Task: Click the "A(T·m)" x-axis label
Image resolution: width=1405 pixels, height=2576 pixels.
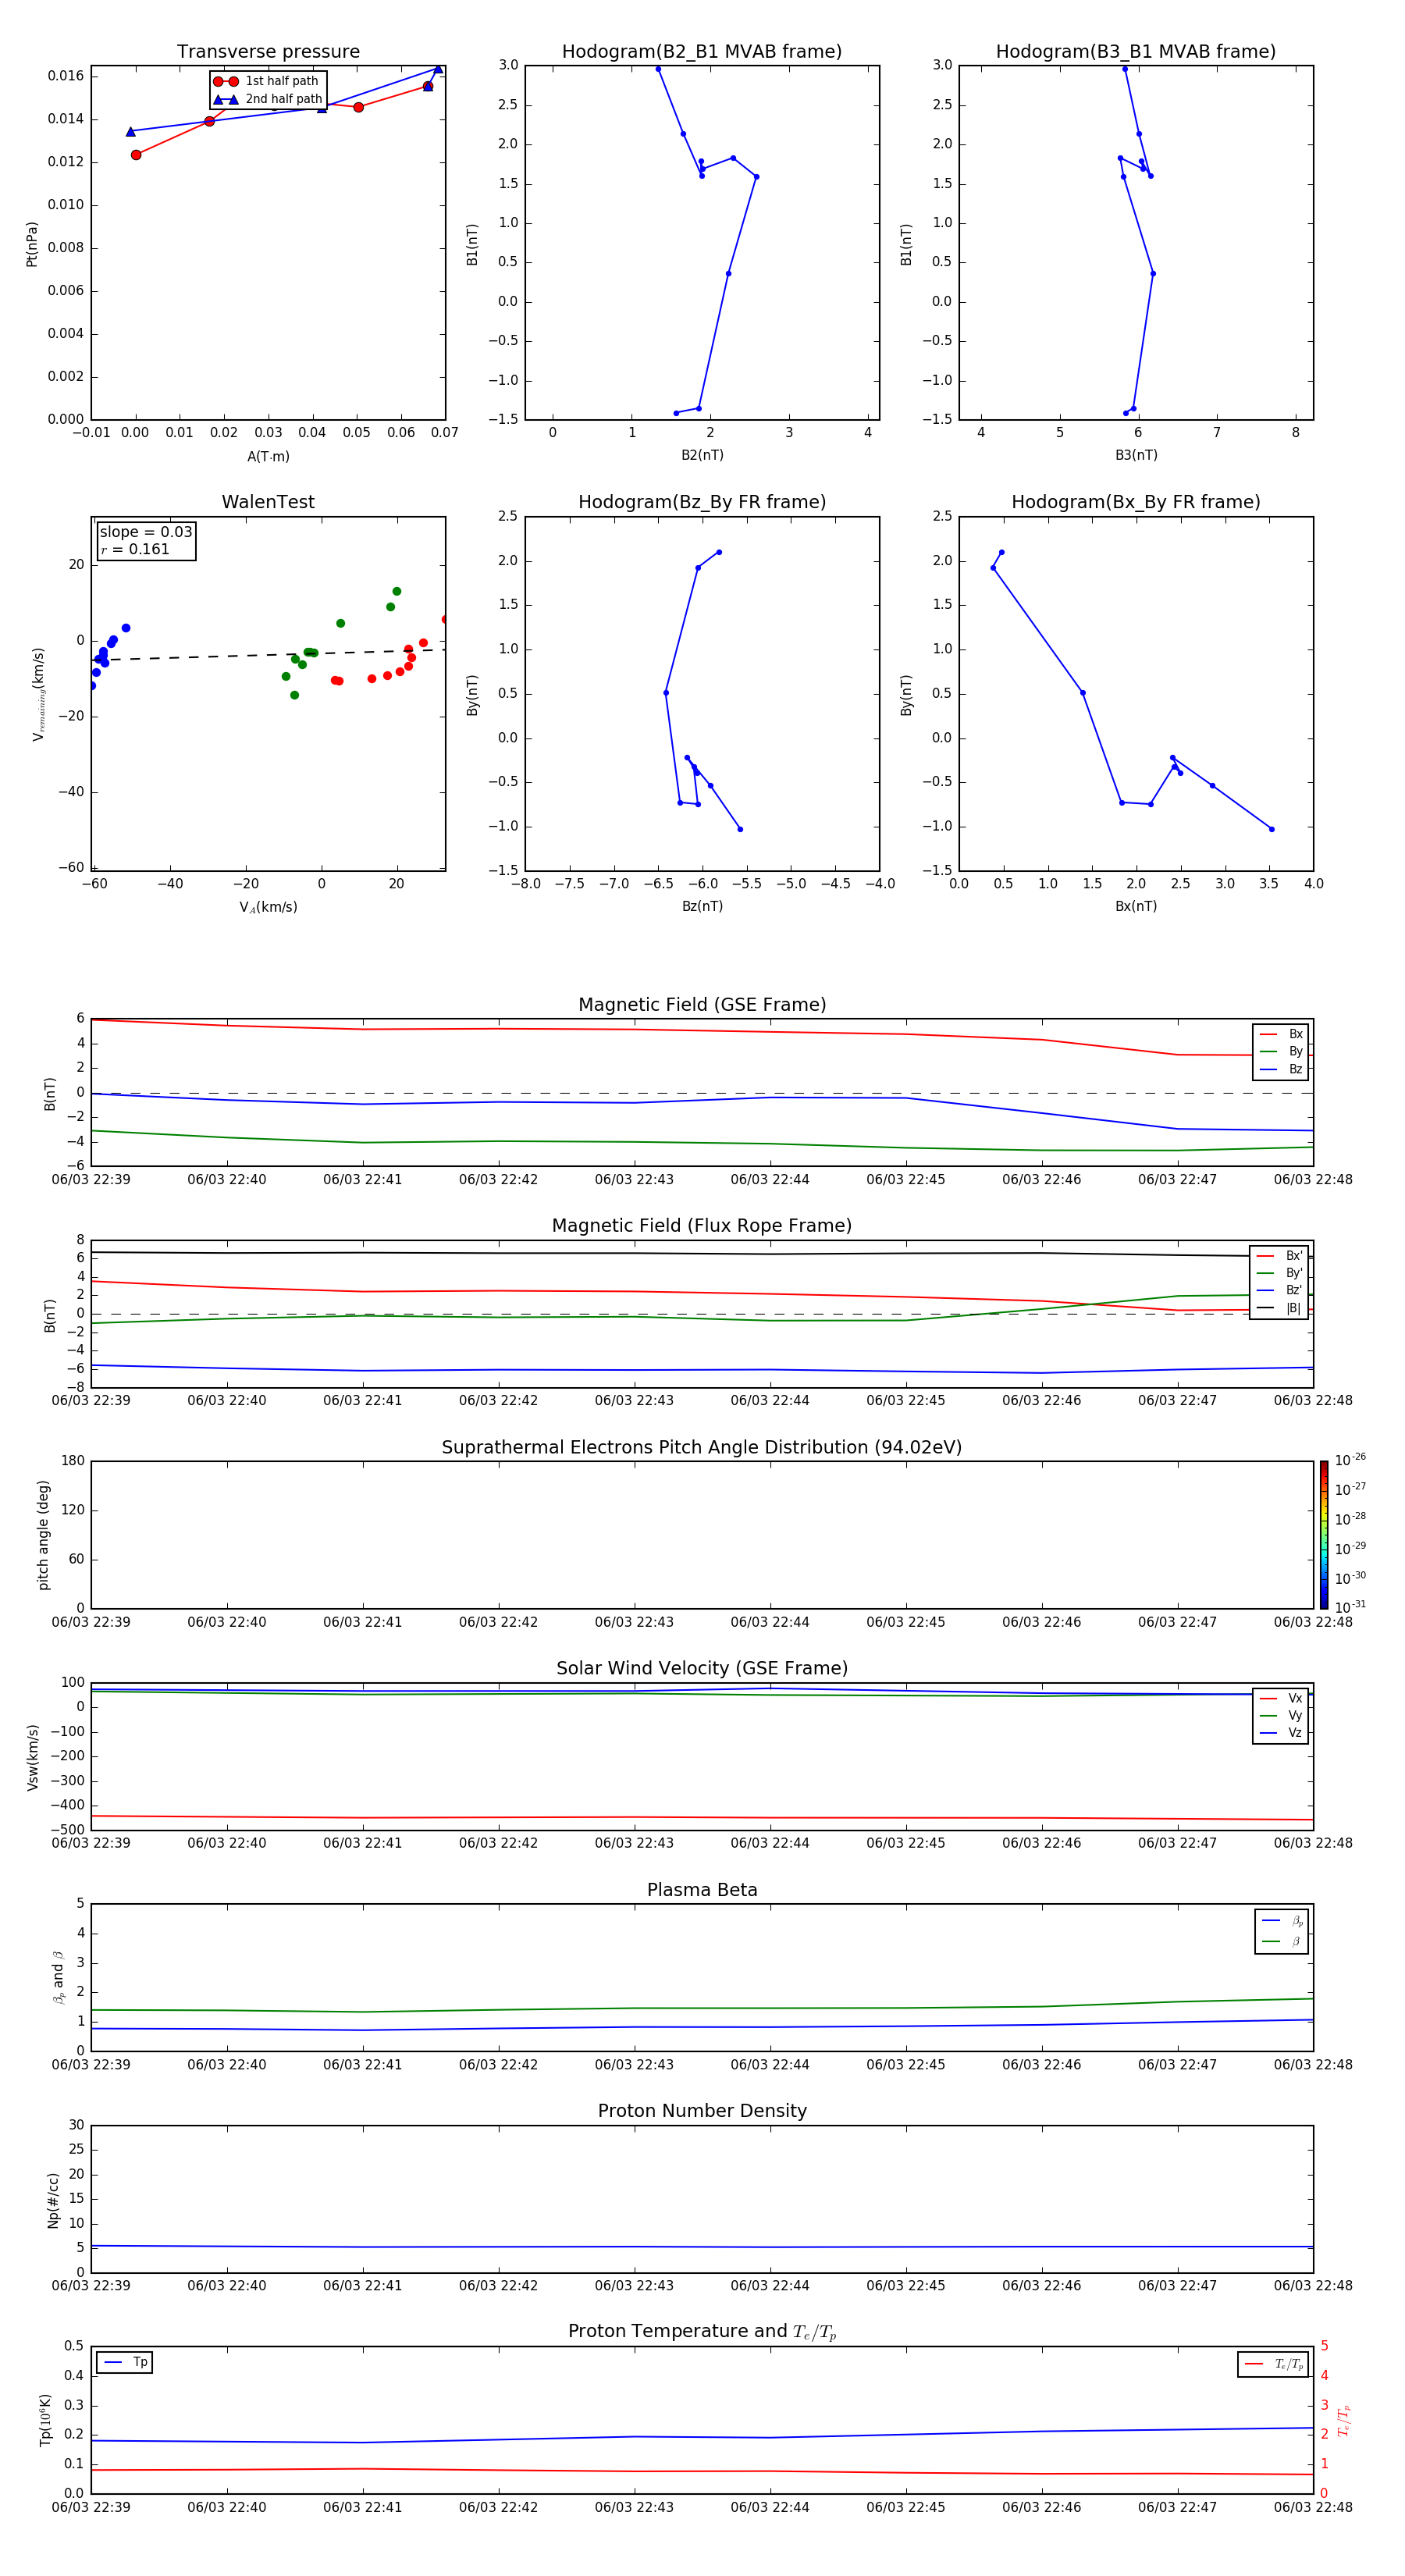Action: pos(268,457)
